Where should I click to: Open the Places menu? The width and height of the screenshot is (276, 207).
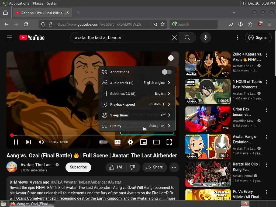click(38, 3)
